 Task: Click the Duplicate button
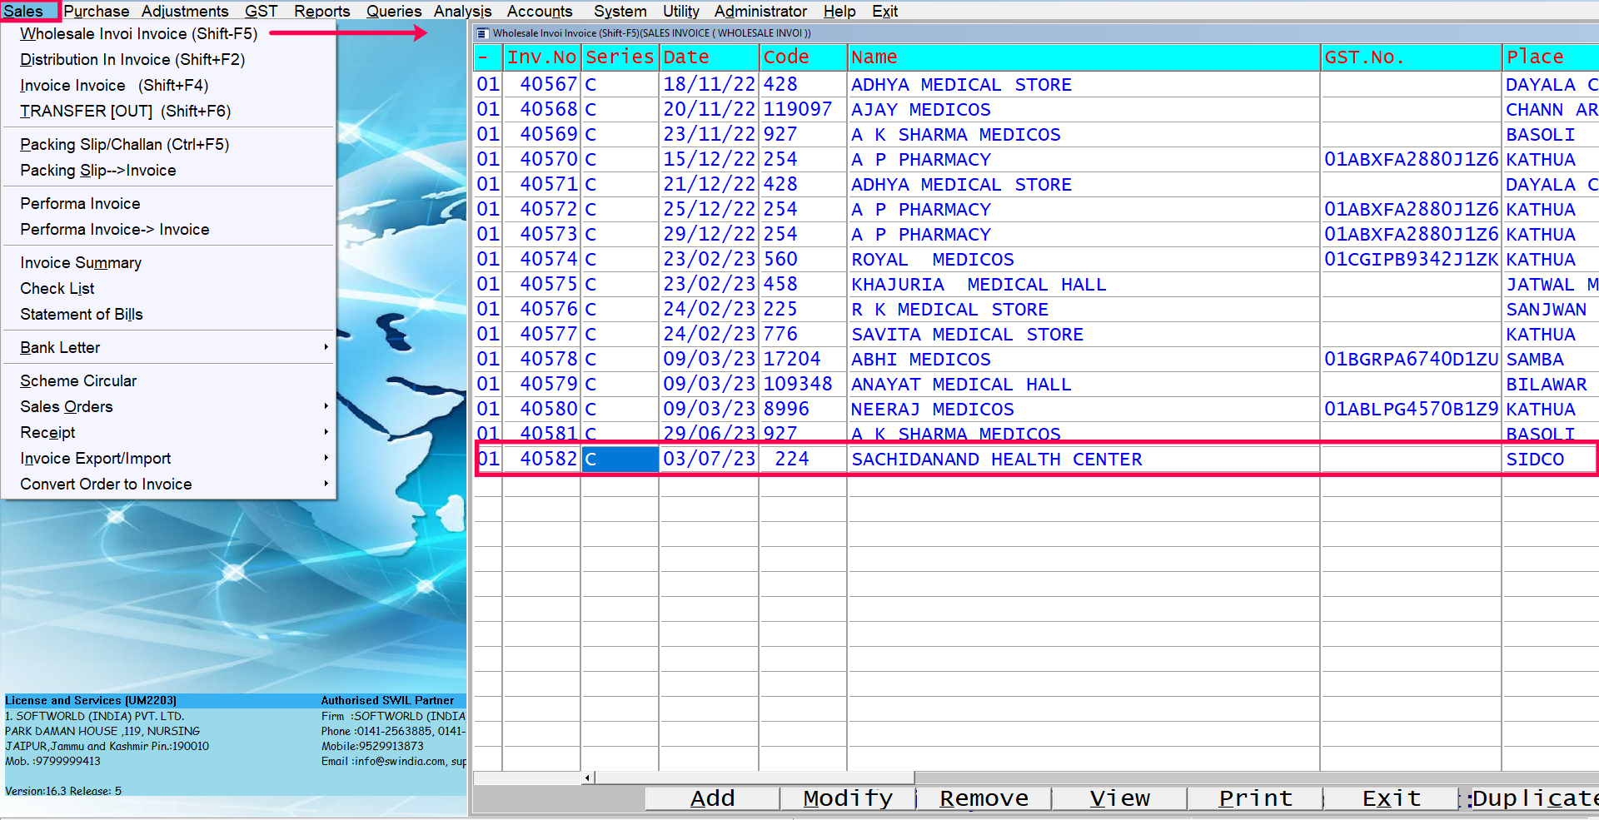click(x=1532, y=798)
